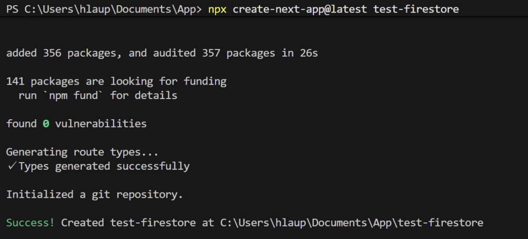Click the create-next-app@latest argument
The width and height of the screenshot is (528, 239).
click(300, 9)
